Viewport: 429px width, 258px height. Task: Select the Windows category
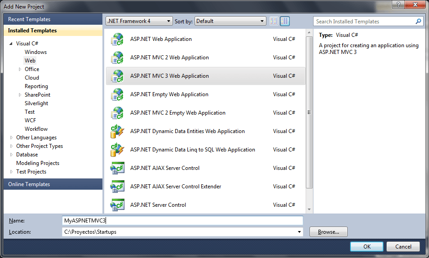point(35,52)
